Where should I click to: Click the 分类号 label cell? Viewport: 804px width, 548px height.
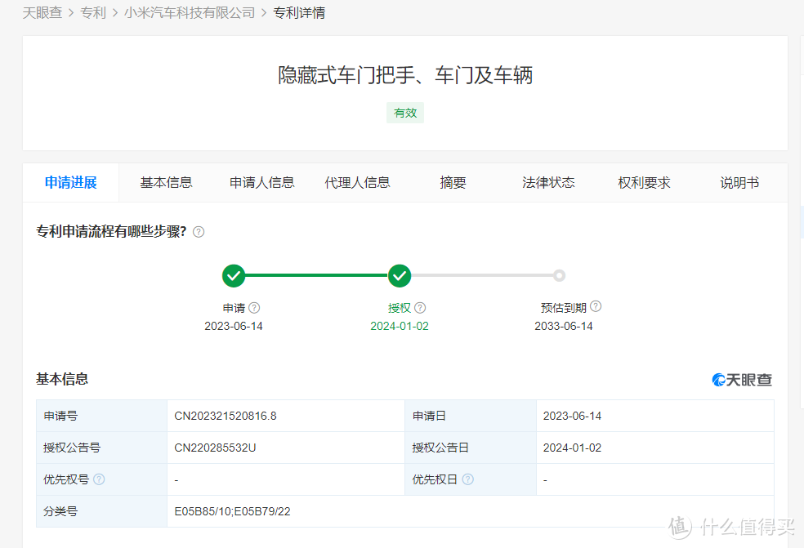(x=101, y=511)
